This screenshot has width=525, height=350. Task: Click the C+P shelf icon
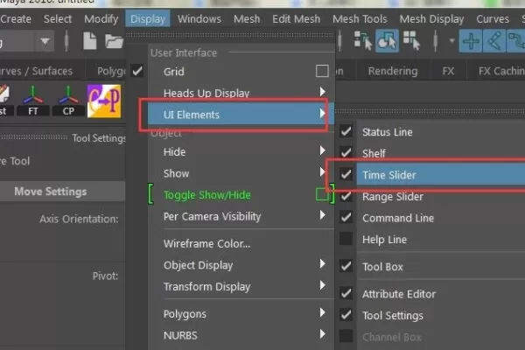click(103, 100)
